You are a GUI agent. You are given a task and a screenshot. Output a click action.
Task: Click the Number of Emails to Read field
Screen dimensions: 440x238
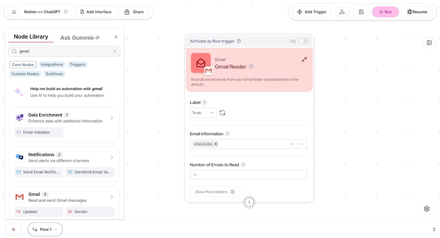(x=248, y=175)
